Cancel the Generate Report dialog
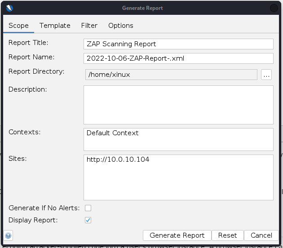283x248 pixels. click(x=261, y=235)
